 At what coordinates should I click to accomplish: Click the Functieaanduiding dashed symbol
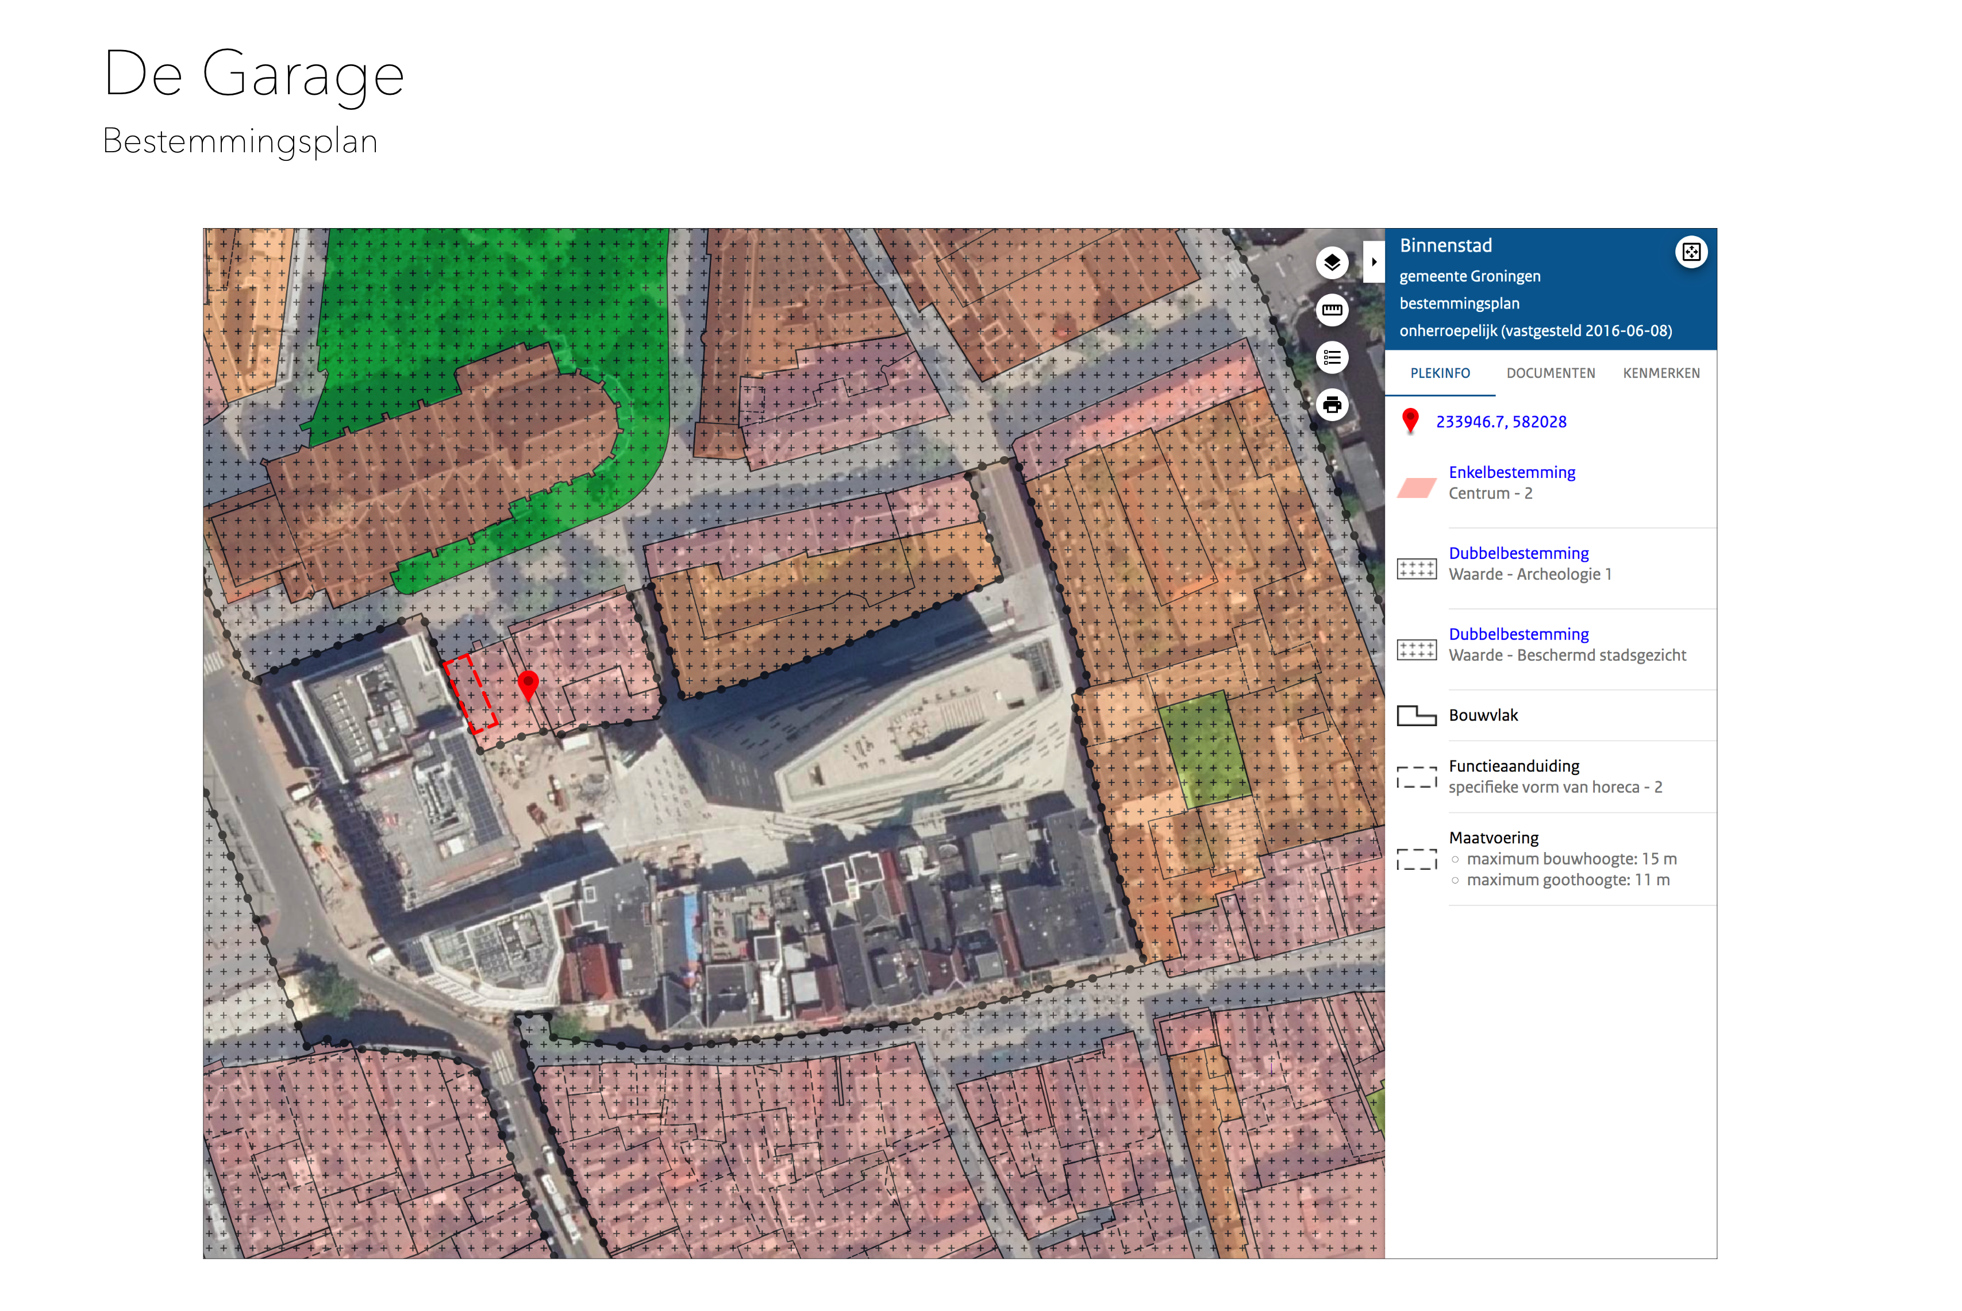pos(1416,777)
